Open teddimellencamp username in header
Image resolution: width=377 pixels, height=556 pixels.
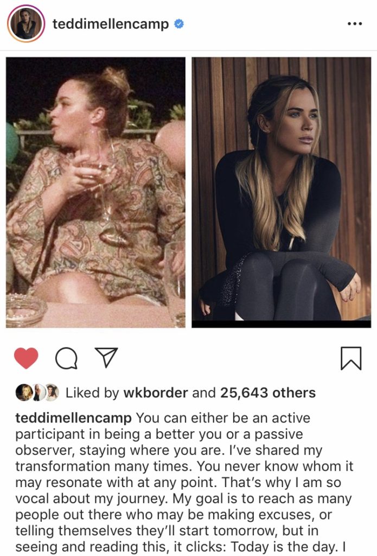111,24
